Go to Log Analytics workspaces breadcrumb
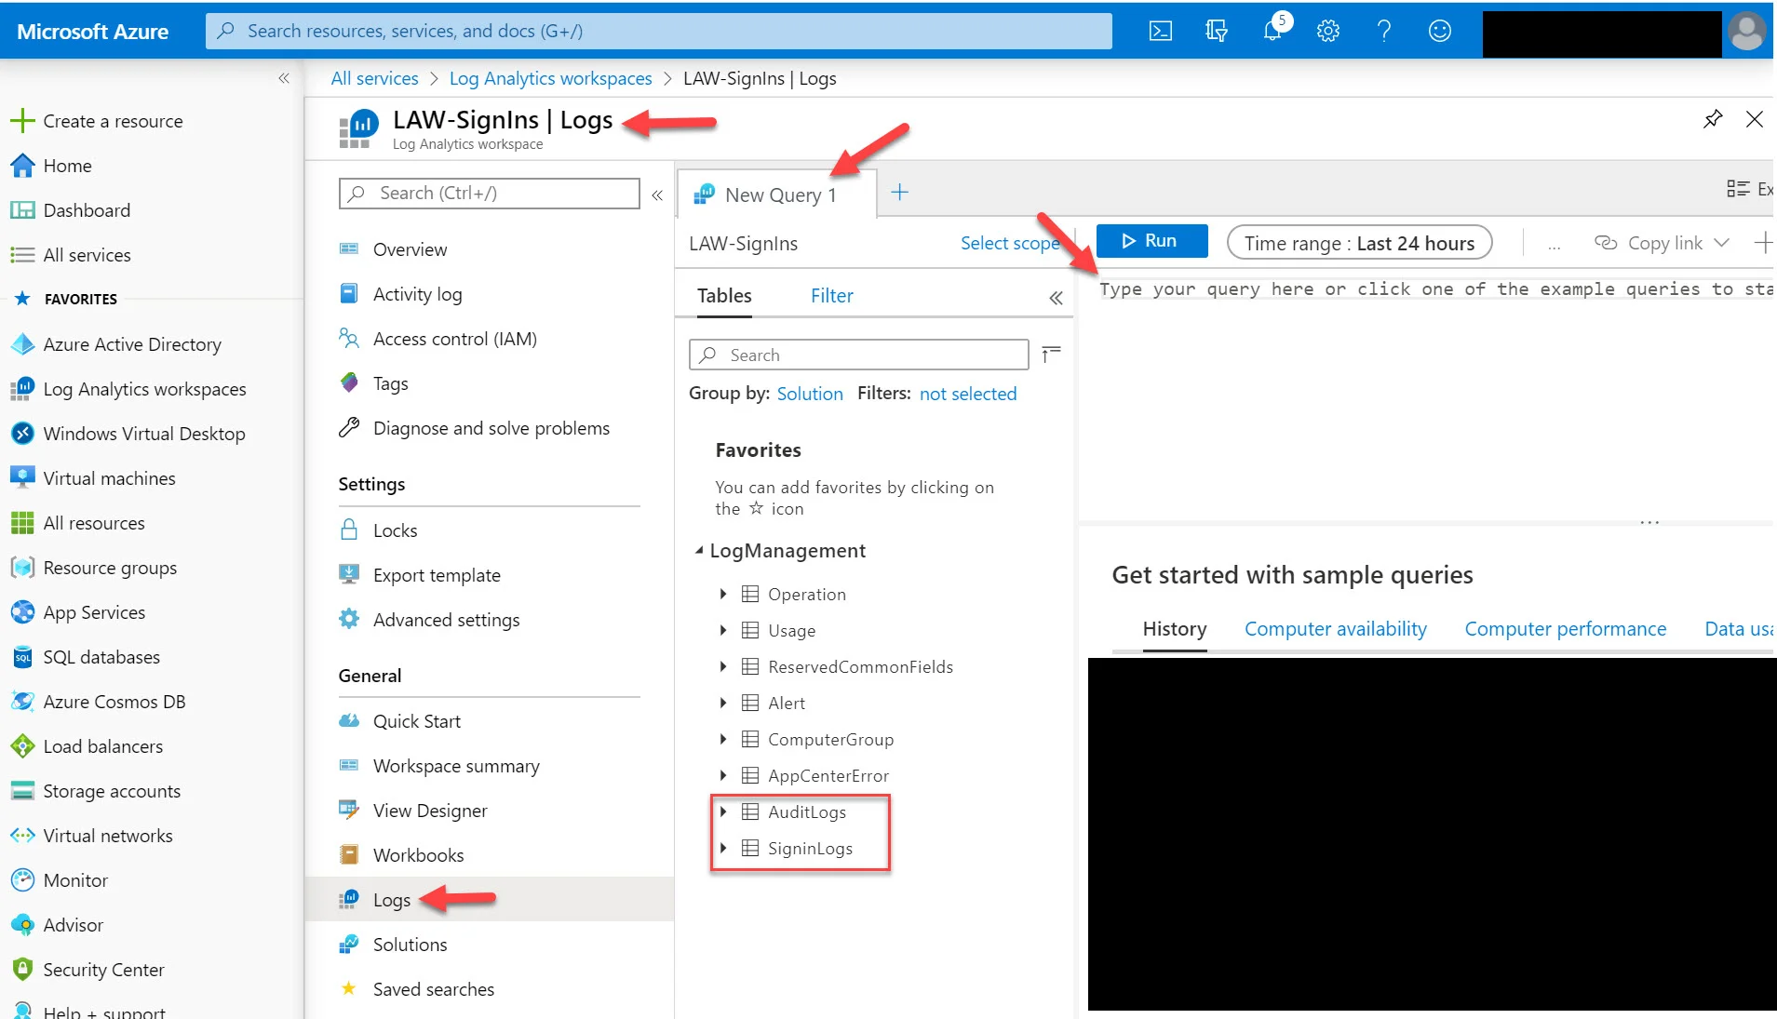 [x=551, y=78]
